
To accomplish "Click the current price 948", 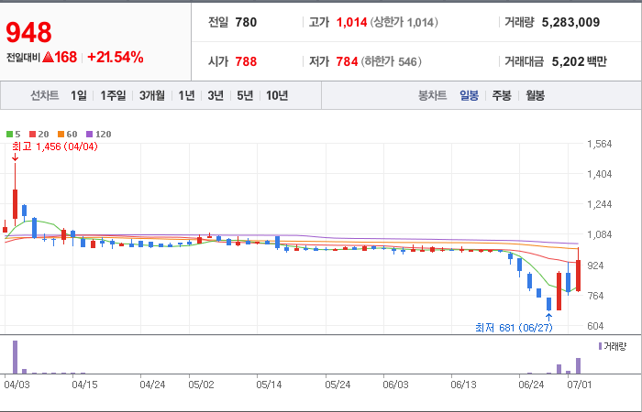I will pos(28,32).
